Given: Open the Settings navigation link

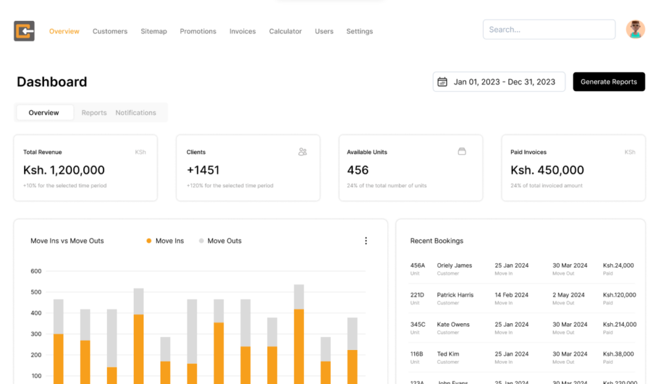Looking at the screenshot, I should coord(359,31).
